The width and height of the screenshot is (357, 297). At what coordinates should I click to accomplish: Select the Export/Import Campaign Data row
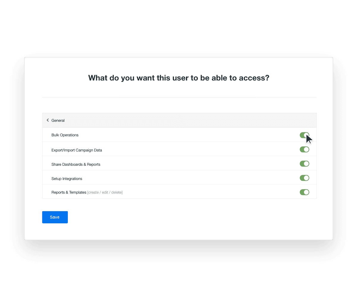tap(77, 150)
